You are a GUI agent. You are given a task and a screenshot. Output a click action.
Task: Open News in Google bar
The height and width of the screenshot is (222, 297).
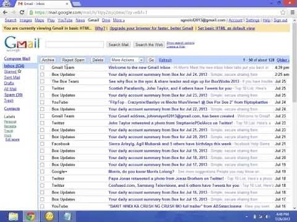click(x=80, y=20)
